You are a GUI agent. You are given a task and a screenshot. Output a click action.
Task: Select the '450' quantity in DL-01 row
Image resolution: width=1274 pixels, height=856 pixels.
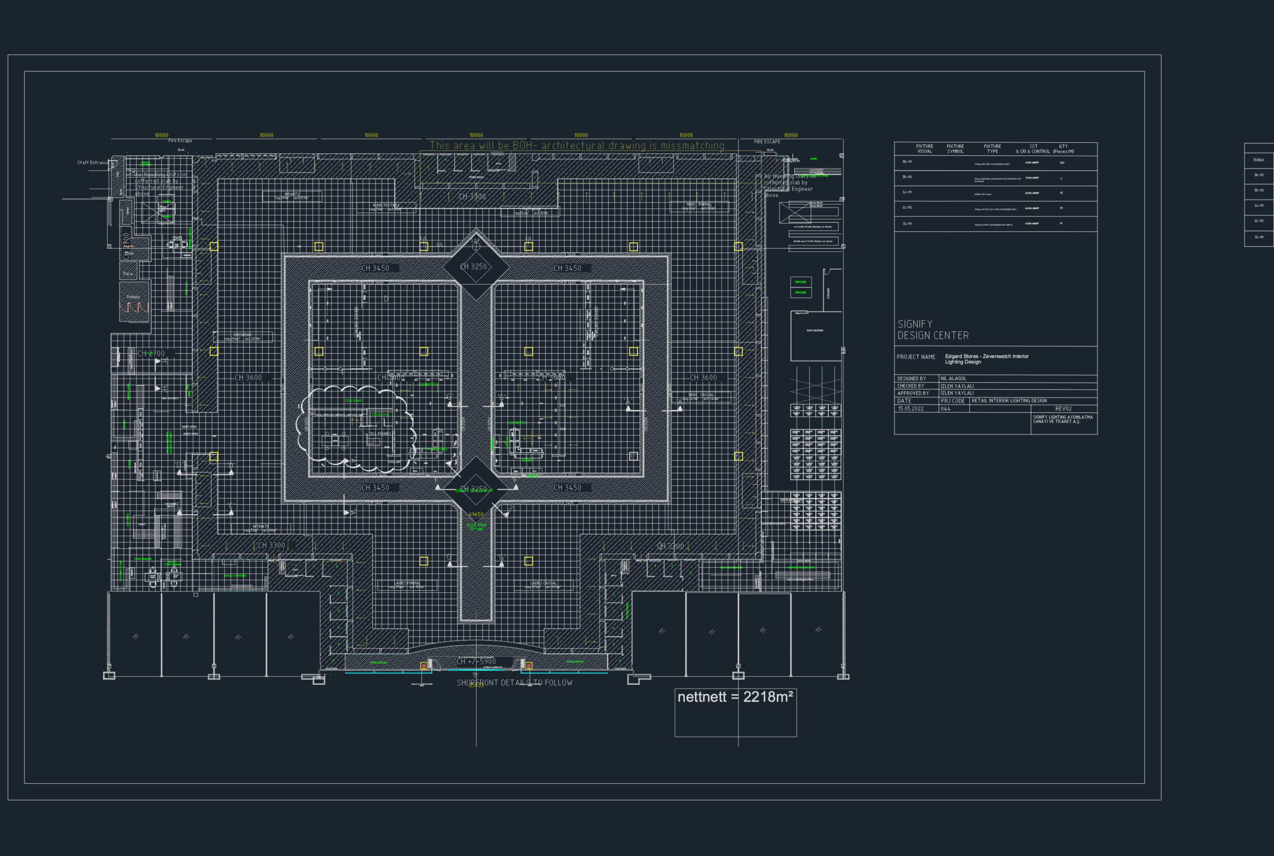point(1062,163)
